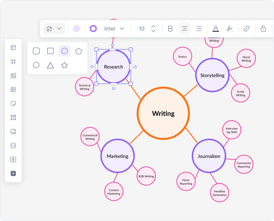This screenshot has height=221, width=274.
Task: Toggle bulleted list formatting
Action: click(199, 28)
